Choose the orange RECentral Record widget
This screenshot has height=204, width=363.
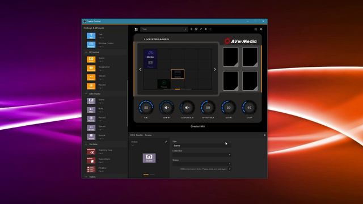91,86
